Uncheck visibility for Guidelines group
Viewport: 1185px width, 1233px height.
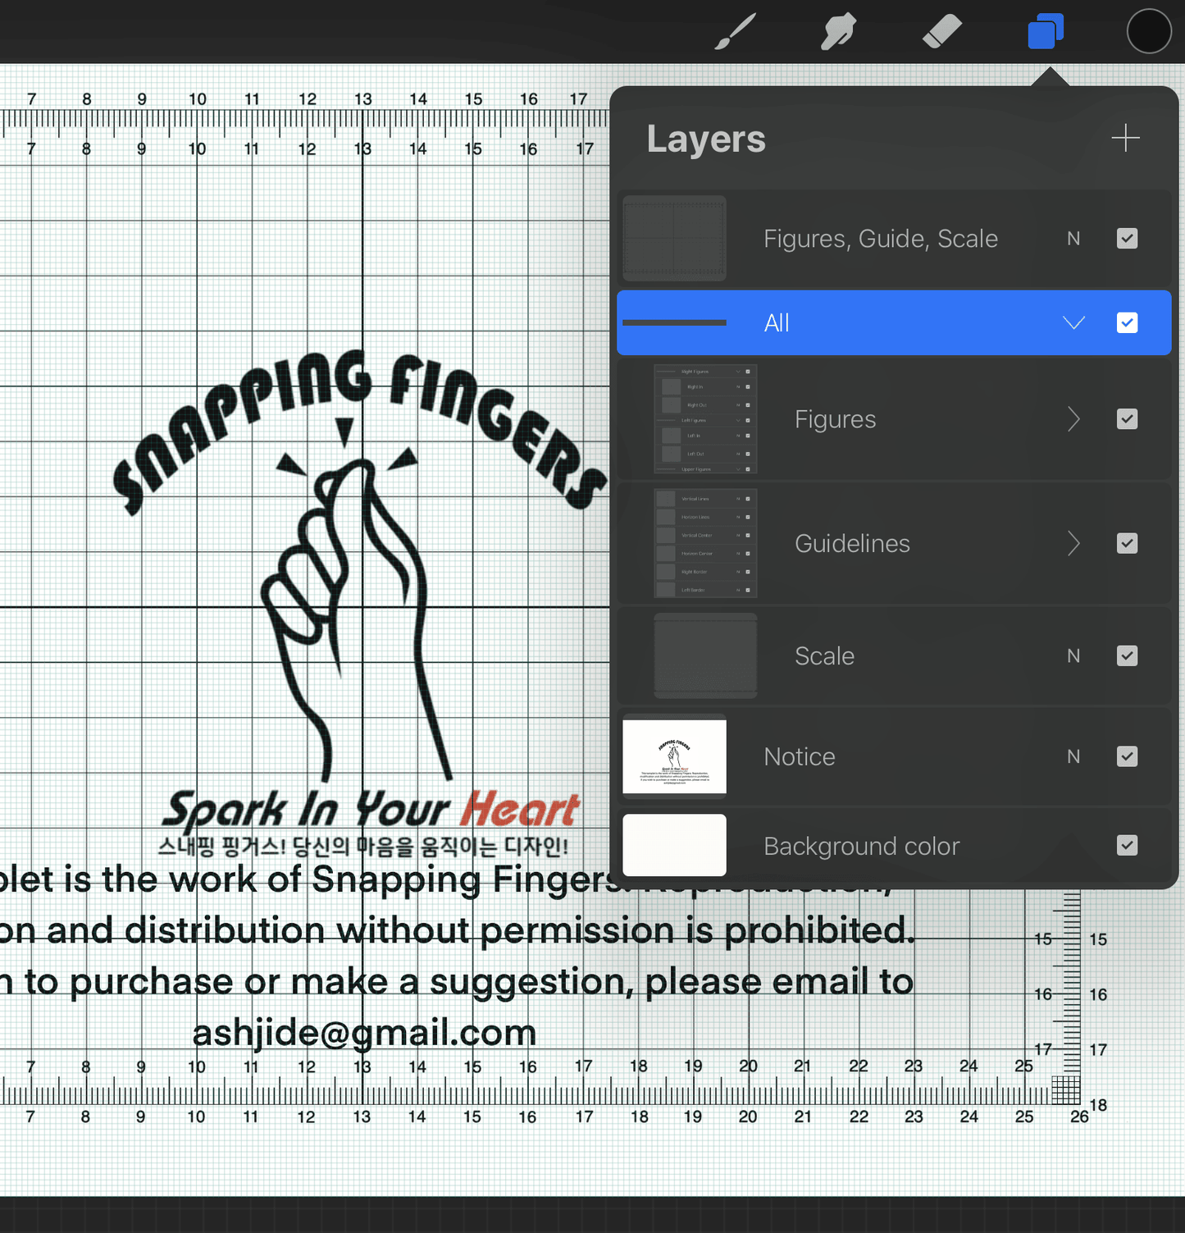coord(1127,543)
